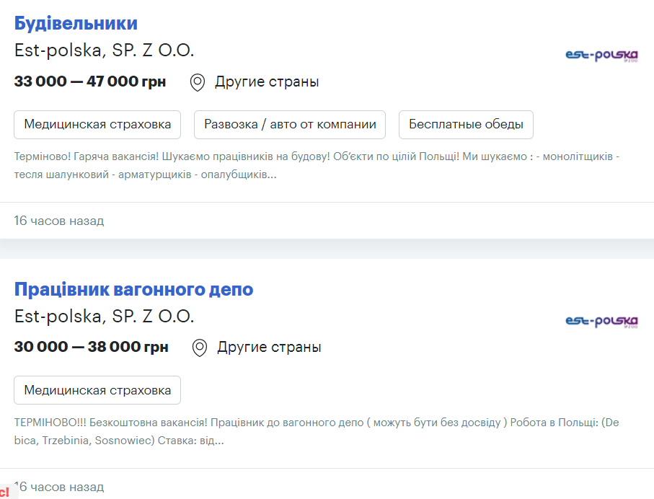Image resolution: width=654 pixels, height=499 pixels.
Task: Open the Працівник вагонного депо vacancy
Action: tap(133, 289)
